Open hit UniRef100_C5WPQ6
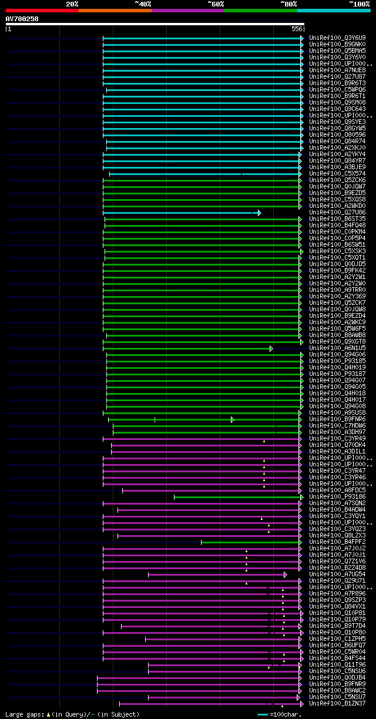Viewport: 376px width, 719px height. [338, 89]
